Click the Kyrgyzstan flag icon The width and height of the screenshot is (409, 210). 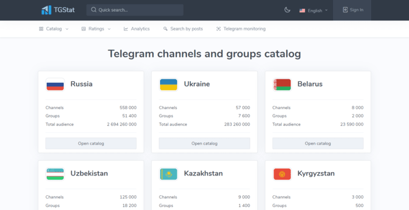(282, 174)
